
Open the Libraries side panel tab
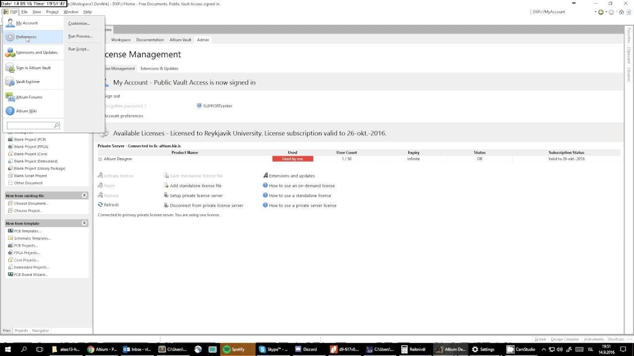(x=629, y=75)
